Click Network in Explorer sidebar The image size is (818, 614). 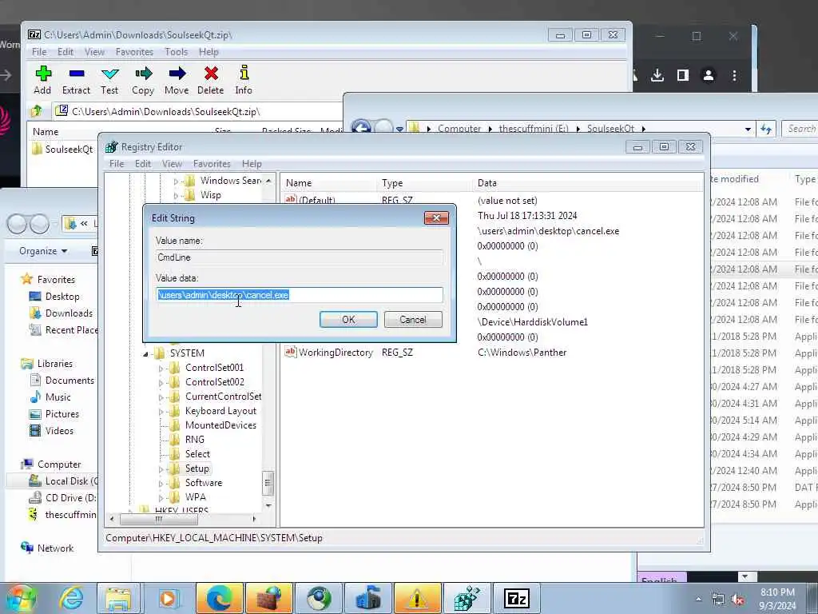[55, 548]
